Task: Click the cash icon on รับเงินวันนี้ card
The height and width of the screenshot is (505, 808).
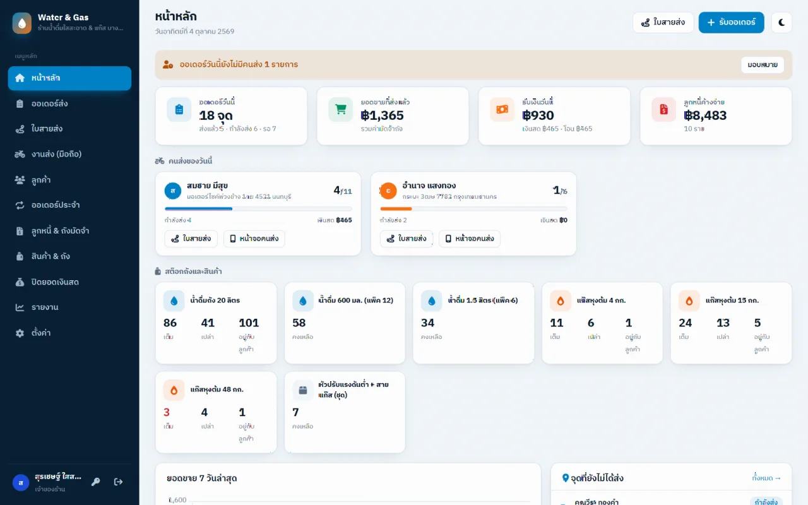Action: (502, 109)
